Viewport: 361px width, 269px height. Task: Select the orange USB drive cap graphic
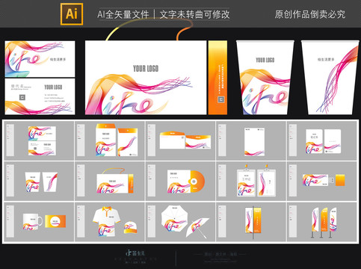point(340,180)
